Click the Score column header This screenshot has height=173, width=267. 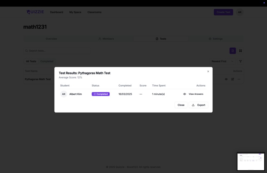[x=143, y=86]
